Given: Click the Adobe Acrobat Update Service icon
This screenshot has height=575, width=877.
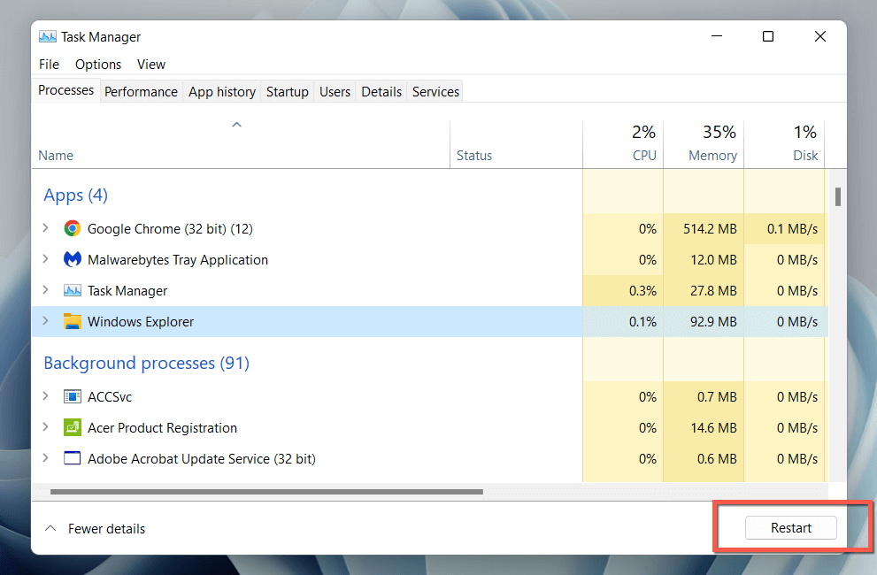Looking at the screenshot, I should tap(72, 458).
